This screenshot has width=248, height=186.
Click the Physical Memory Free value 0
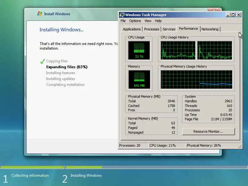[174, 110]
